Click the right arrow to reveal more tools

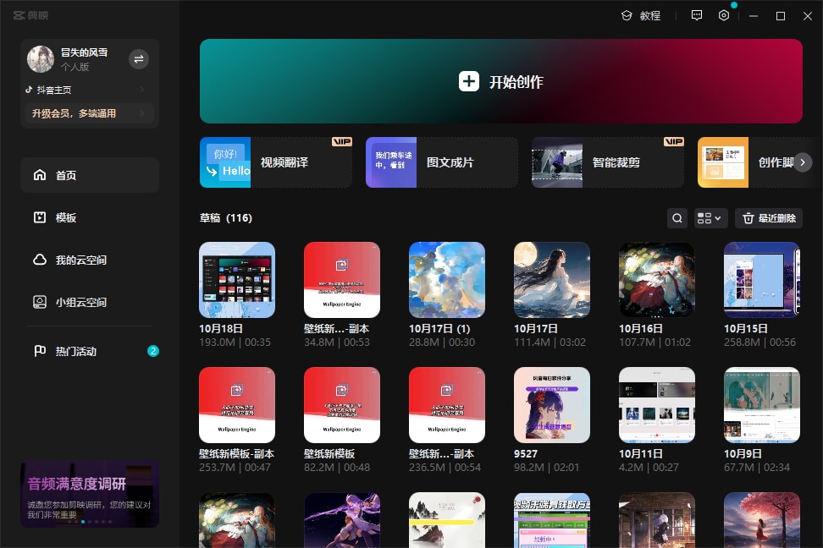802,162
